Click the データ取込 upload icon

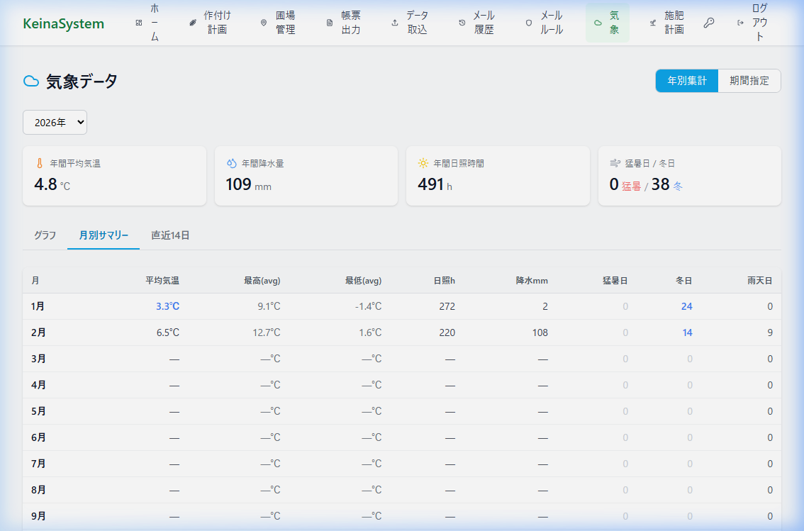395,23
